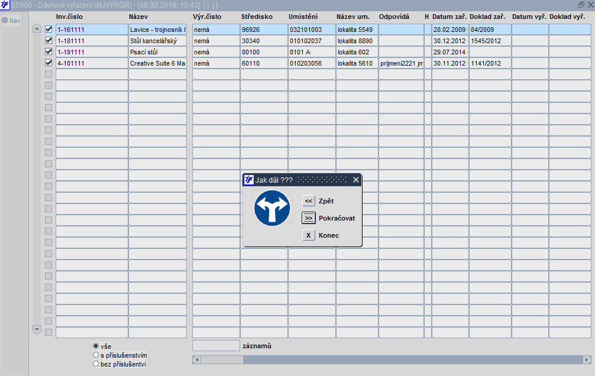
Task: Uncheck the row for 1-161111
Action: 48,29
